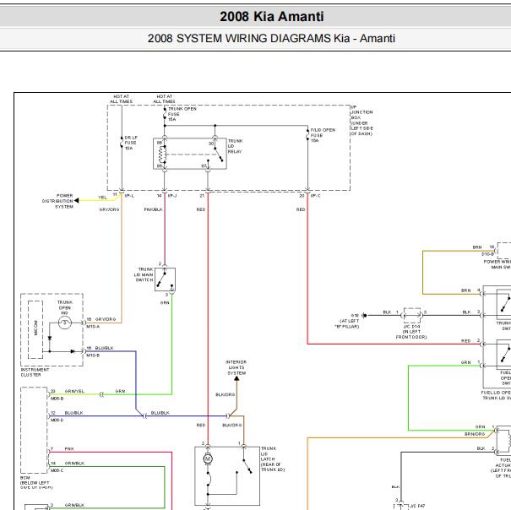
Task: Click the PNK/BLK wire color label
Action: pyautogui.click(x=153, y=209)
